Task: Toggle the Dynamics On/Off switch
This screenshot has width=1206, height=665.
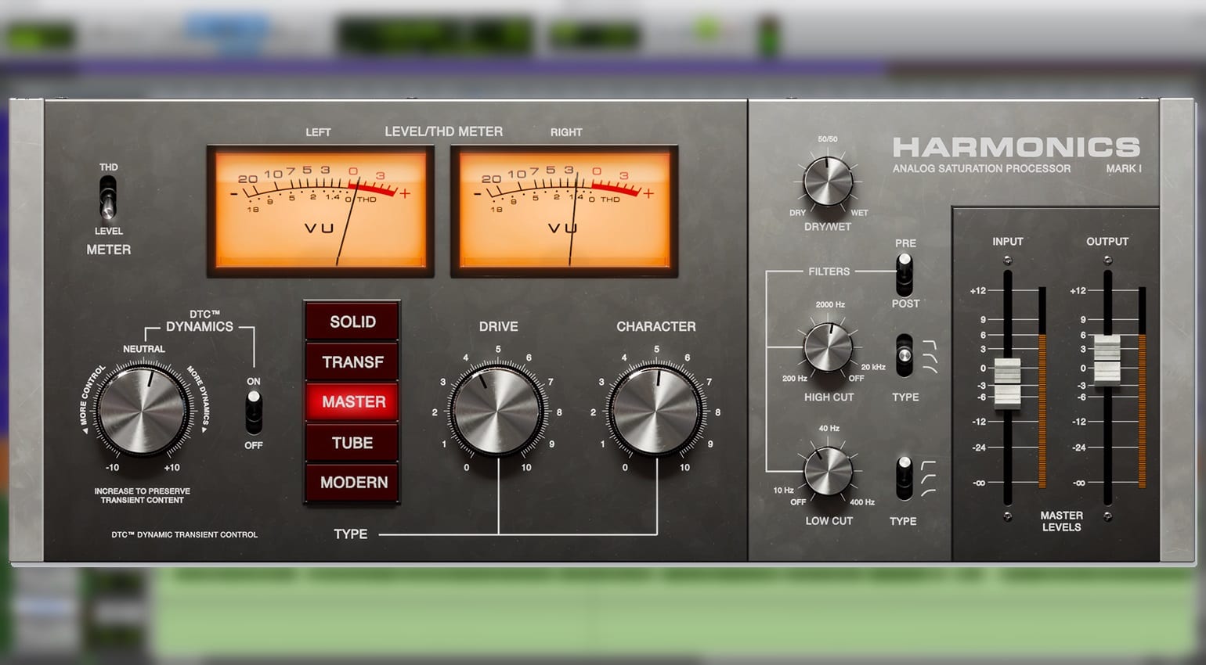Action: point(254,412)
